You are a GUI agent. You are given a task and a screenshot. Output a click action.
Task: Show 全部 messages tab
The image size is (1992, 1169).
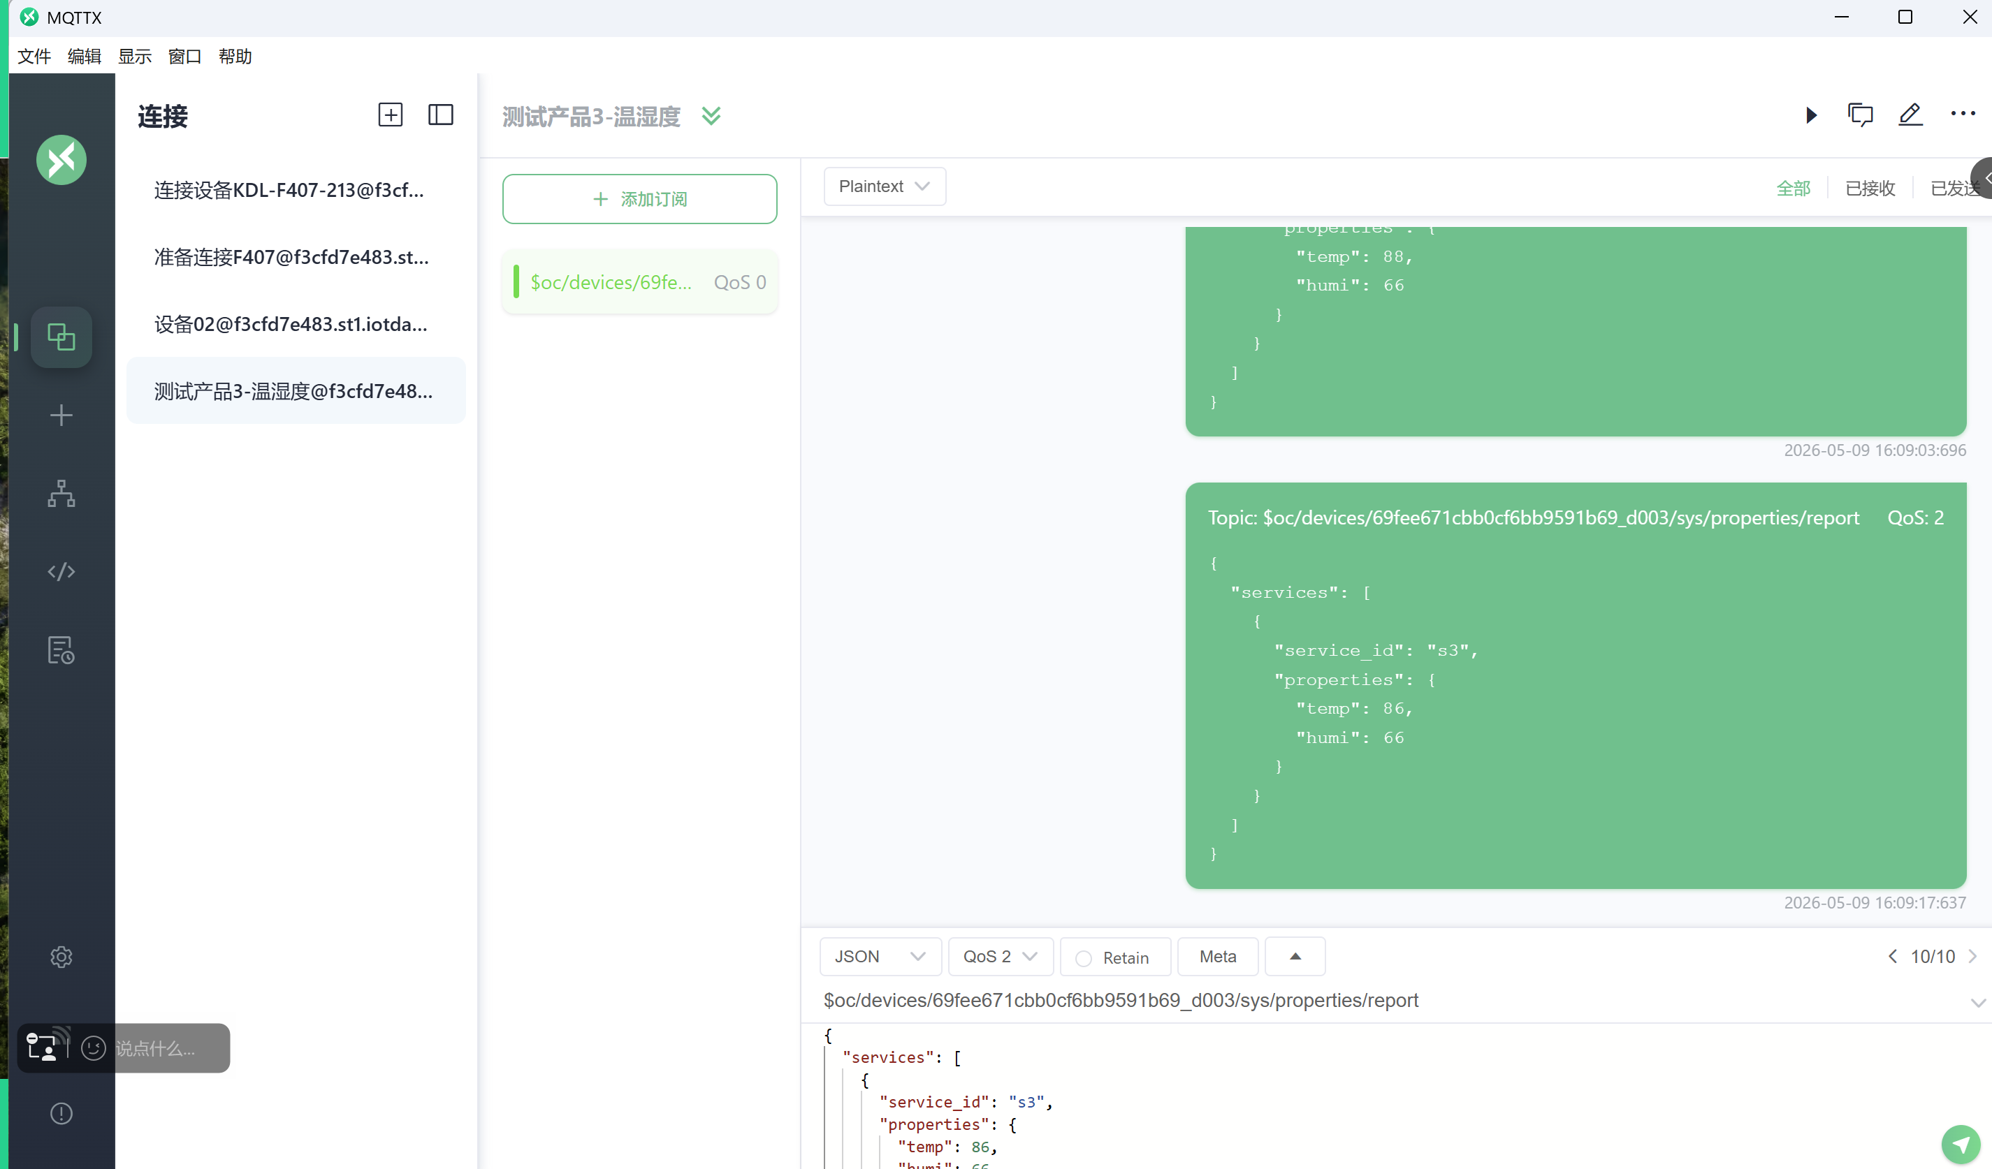[x=1793, y=188]
